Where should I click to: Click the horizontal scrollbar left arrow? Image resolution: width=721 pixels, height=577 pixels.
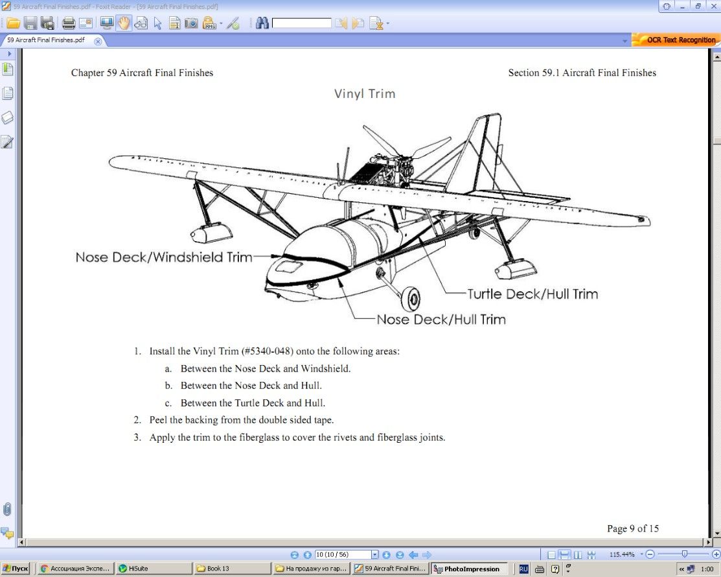21,543
